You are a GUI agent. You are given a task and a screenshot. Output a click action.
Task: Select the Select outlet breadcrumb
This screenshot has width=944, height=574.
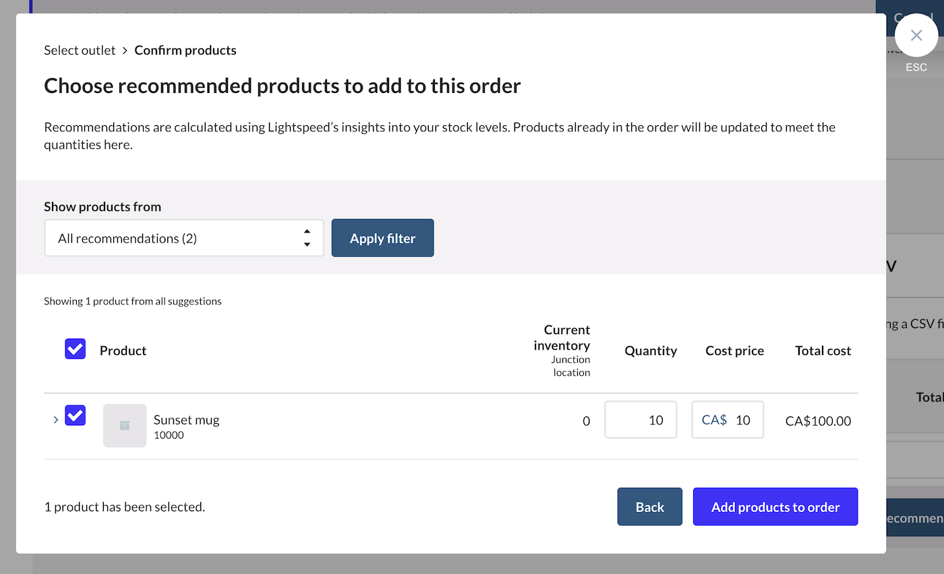(80, 51)
